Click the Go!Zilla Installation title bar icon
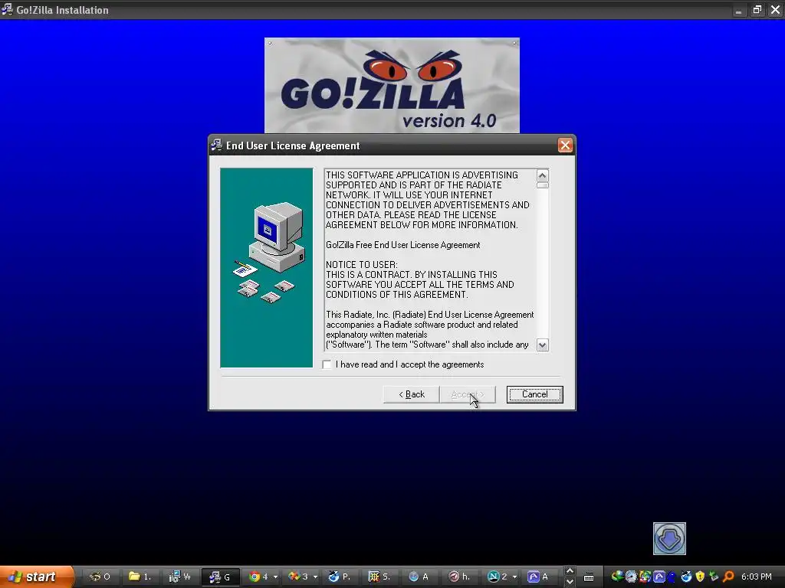This screenshot has width=785, height=588. click(7, 9)
